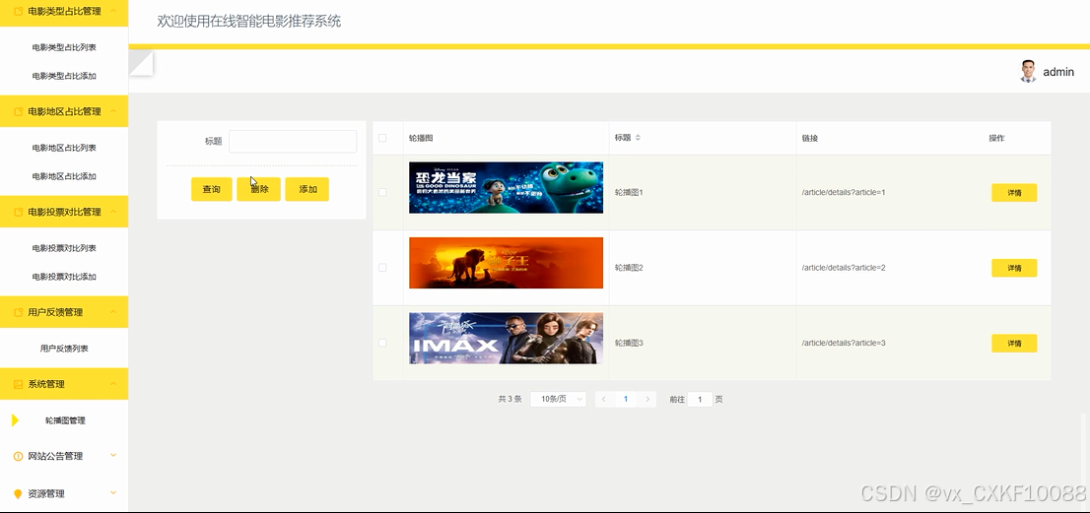Click the 网站公告管理 info icon
The width and height of the screenshot is (1090, 513).
click(x=19, y=456)
